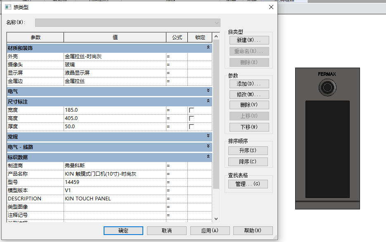The height and width of the screenshot is (242, 386).
Task: Edit the 产品名称 value KIN 触摸式门口机
Action: (x=115, y=174)
